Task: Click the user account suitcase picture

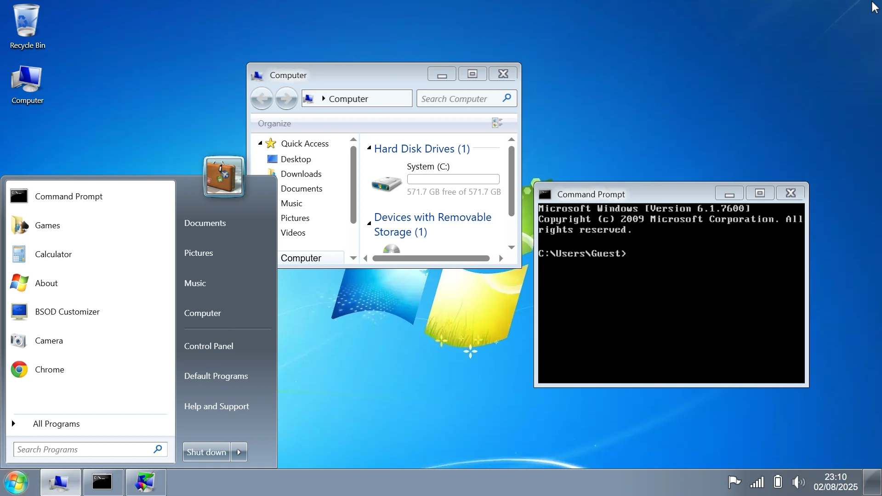Action: [x=224, y=177]
